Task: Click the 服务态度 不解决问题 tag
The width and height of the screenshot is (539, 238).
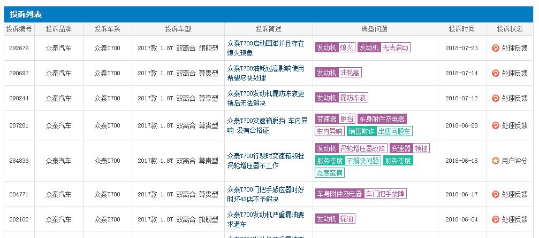Action: click(348, 161)
